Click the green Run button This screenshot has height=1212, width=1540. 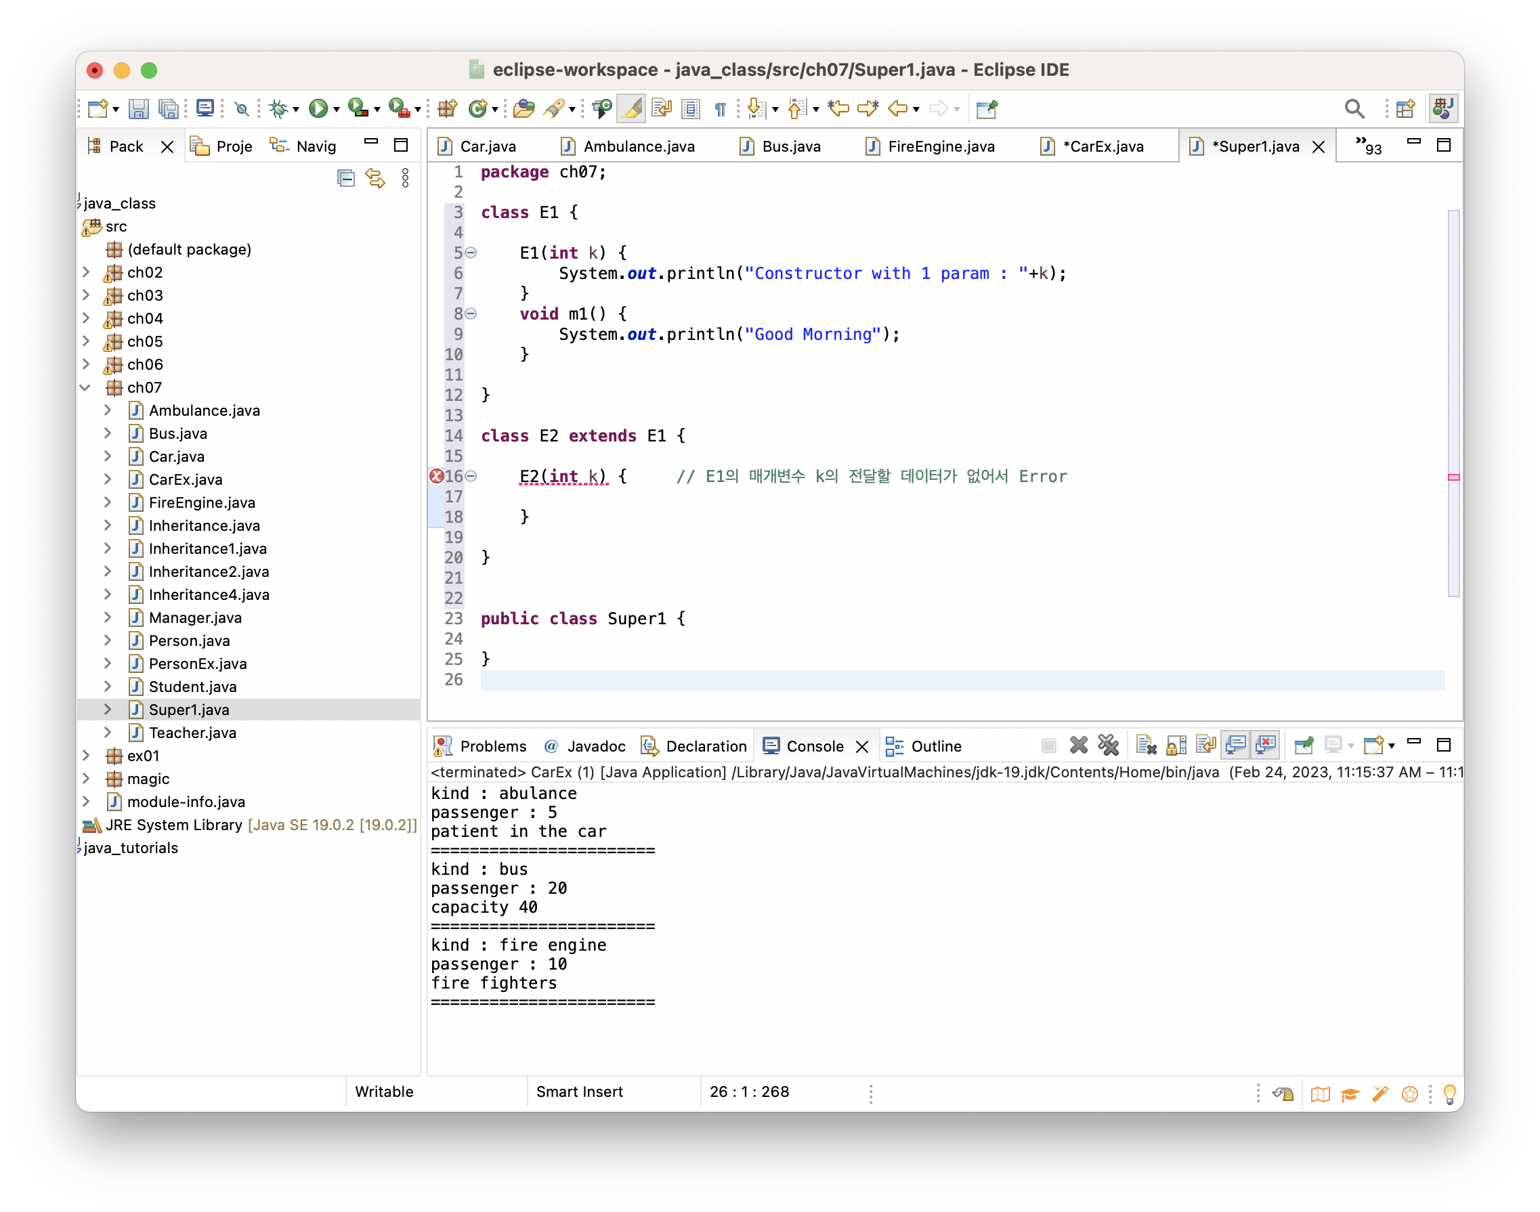[x=318, y=108]
